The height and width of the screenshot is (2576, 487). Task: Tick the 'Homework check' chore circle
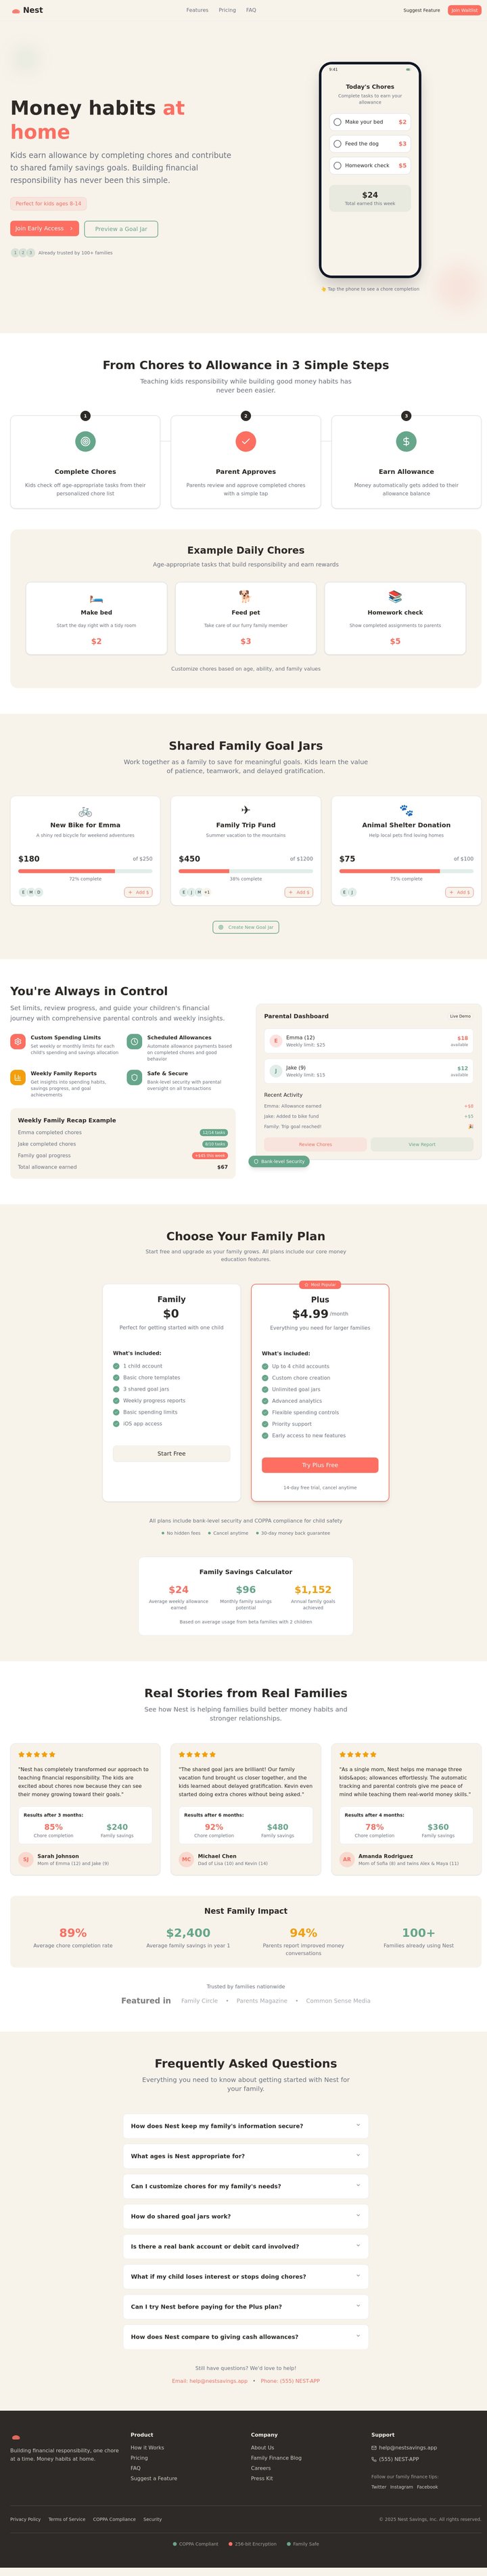pyautogui.click(x=337, y=166)
